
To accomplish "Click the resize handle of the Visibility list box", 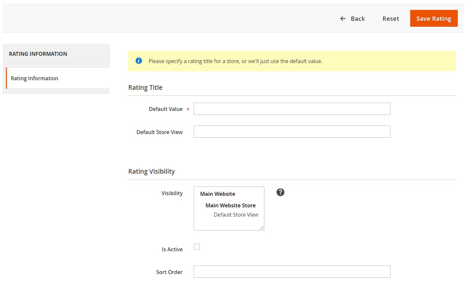I will [x=262, y=228].
